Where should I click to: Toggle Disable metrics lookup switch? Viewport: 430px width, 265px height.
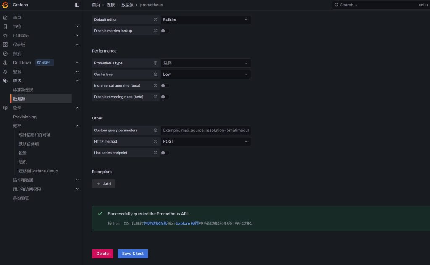click(x=165, y=31)
